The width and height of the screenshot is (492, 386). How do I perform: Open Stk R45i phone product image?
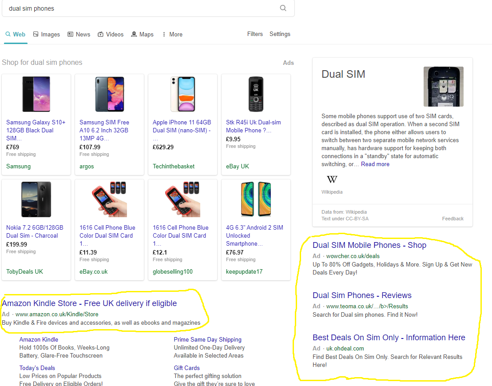256,94
